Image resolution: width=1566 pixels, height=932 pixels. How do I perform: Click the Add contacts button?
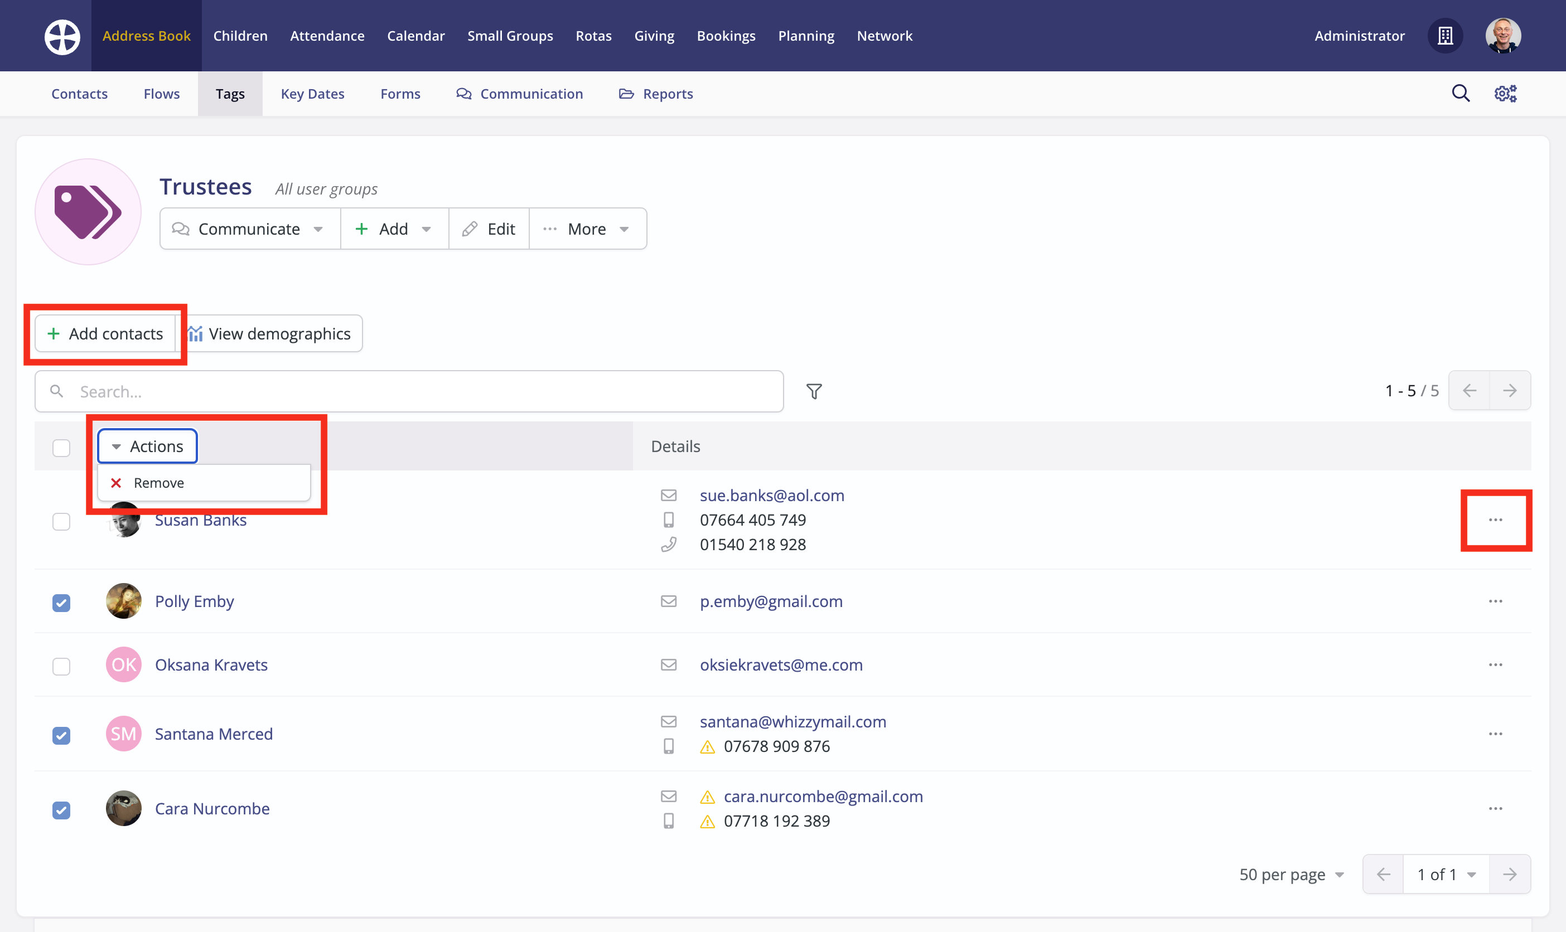click(x=105, y=333)
